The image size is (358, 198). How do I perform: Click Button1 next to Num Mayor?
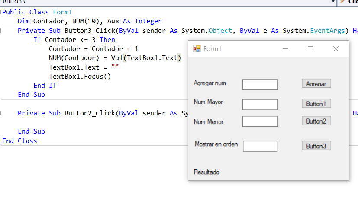click(x=316, y=104)
